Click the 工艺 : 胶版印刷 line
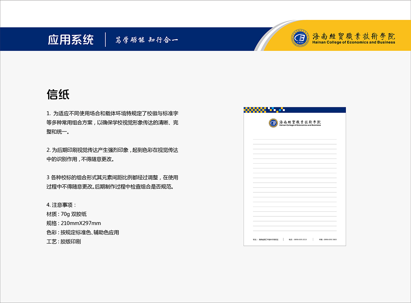 pyautogui.click(x=64, y=241)
